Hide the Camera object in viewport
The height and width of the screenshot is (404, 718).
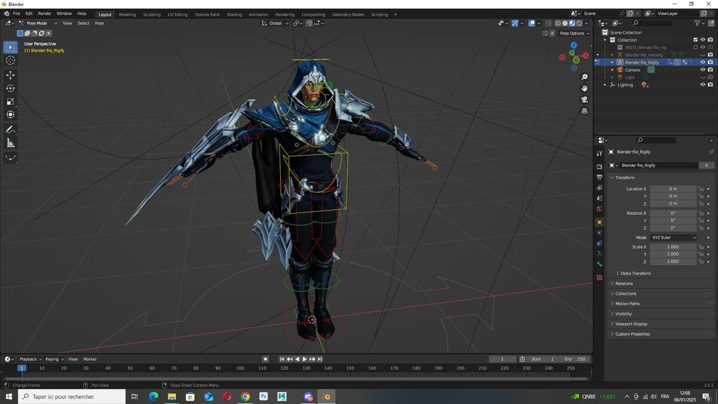(x=702, y=69)
